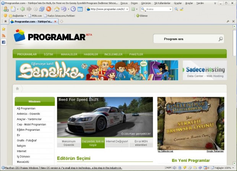Click the purple book icon in status bar

click(x=200, y=168)
